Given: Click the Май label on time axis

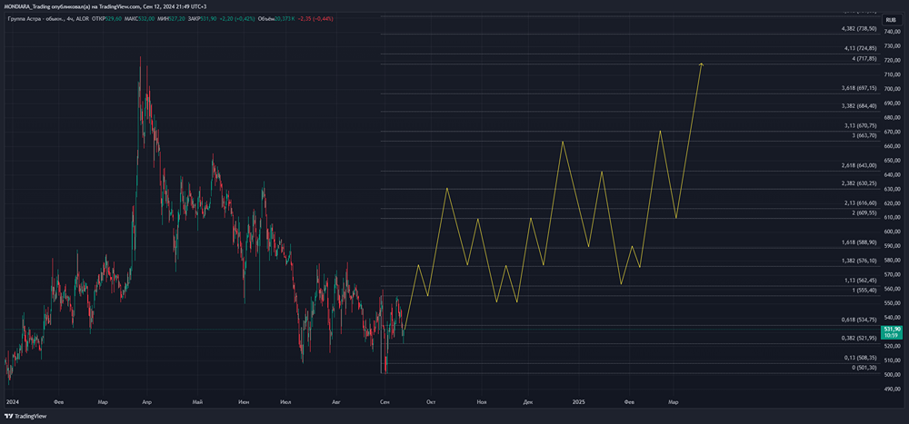Looking at the screenshot, I should coord(197,401).
